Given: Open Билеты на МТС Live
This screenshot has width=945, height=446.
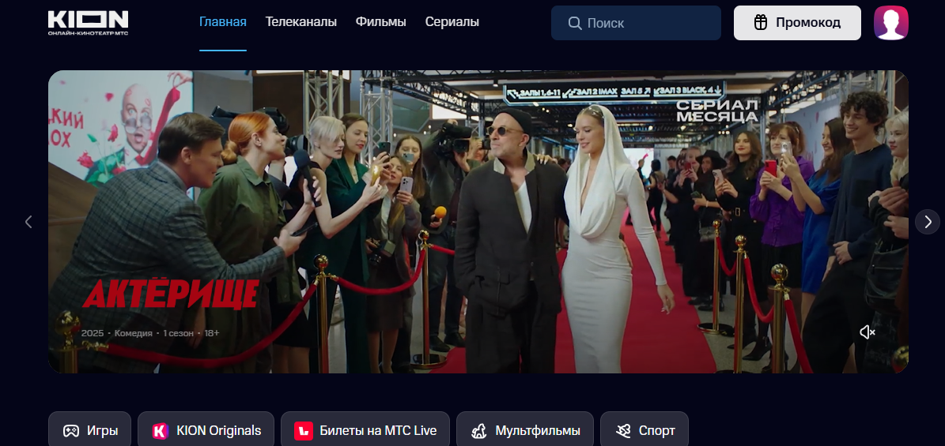Looking at the screenshot, I should coord(365,430).
